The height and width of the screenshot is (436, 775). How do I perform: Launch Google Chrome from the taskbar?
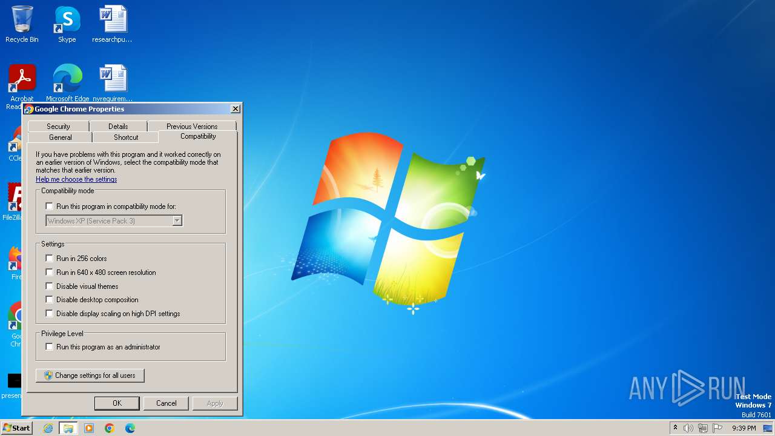click(110, 428)
